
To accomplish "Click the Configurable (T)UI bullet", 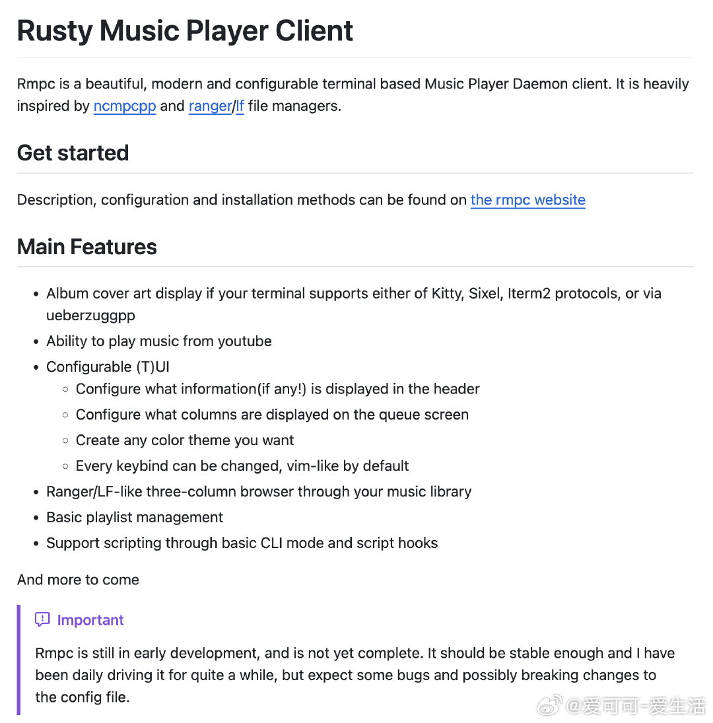I will coord(108,367).
